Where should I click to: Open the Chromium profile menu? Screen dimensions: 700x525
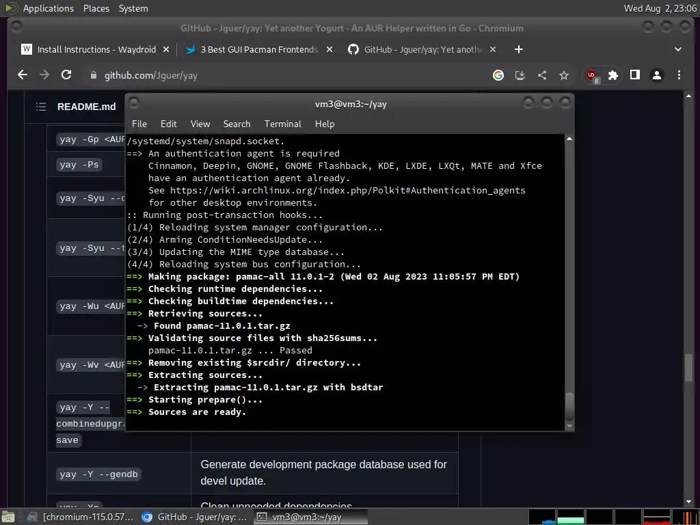tap(657, 75)
